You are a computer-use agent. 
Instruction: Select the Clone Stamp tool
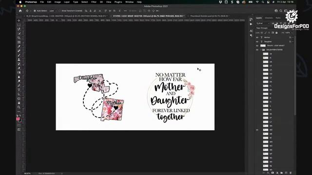coord(19,59)
